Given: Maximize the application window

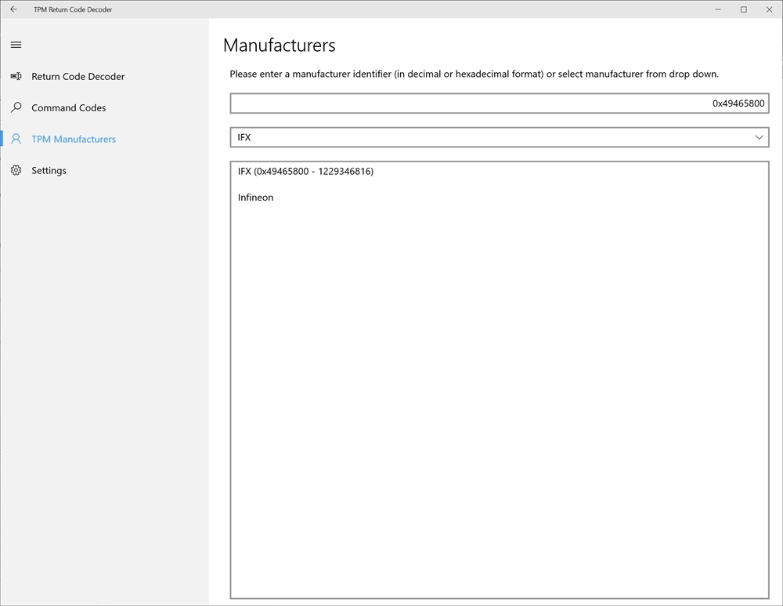Looking at the screenshot, I should 744,9.
